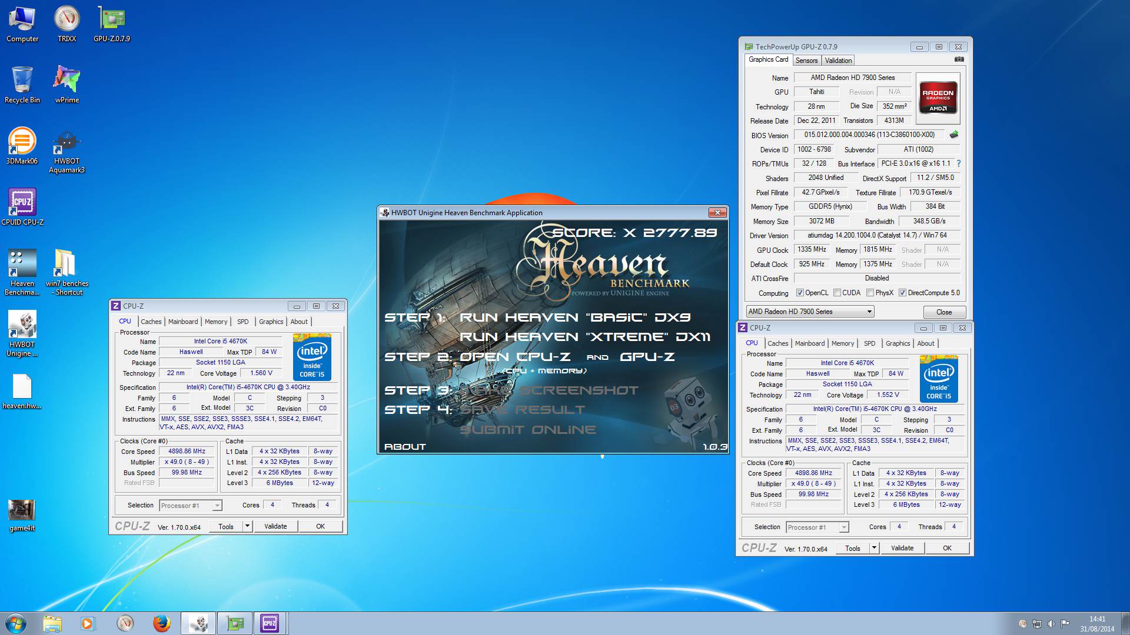The height and width of the screenshot is (635, 1130).
Task: Open the Memory tab in right CPU-Z
Action: (x=843, y=343)
